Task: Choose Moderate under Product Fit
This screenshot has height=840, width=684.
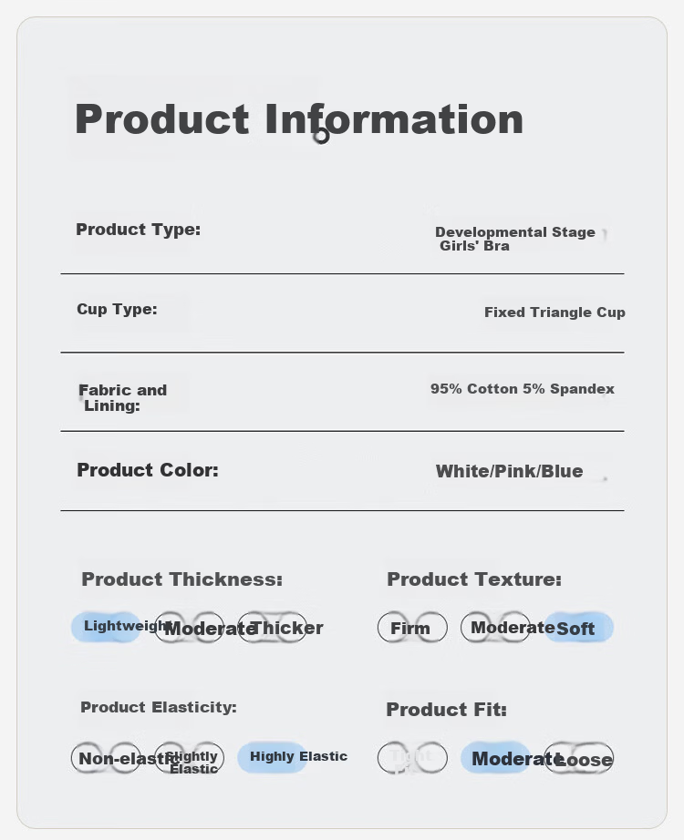Action: [495, 757]
